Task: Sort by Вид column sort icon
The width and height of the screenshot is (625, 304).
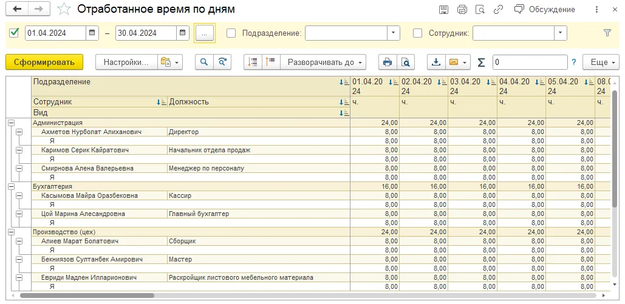Action: tap(344, 113)
